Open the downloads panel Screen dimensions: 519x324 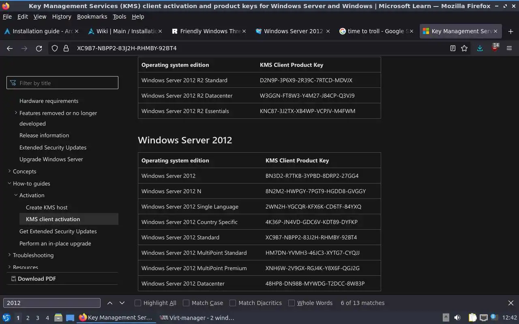pos(480,48)
